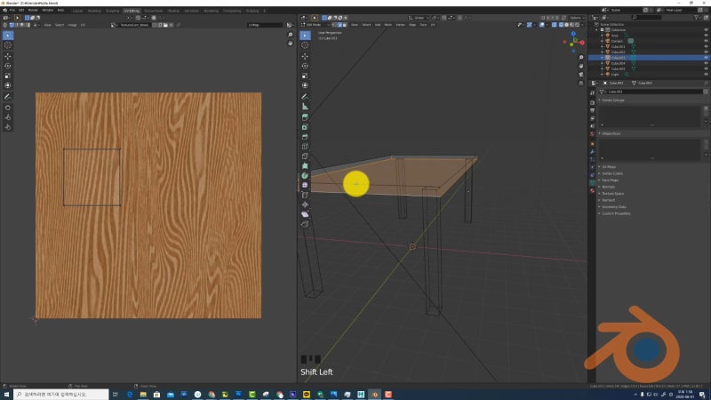Click the Windows Start button

tap(6, 395)
